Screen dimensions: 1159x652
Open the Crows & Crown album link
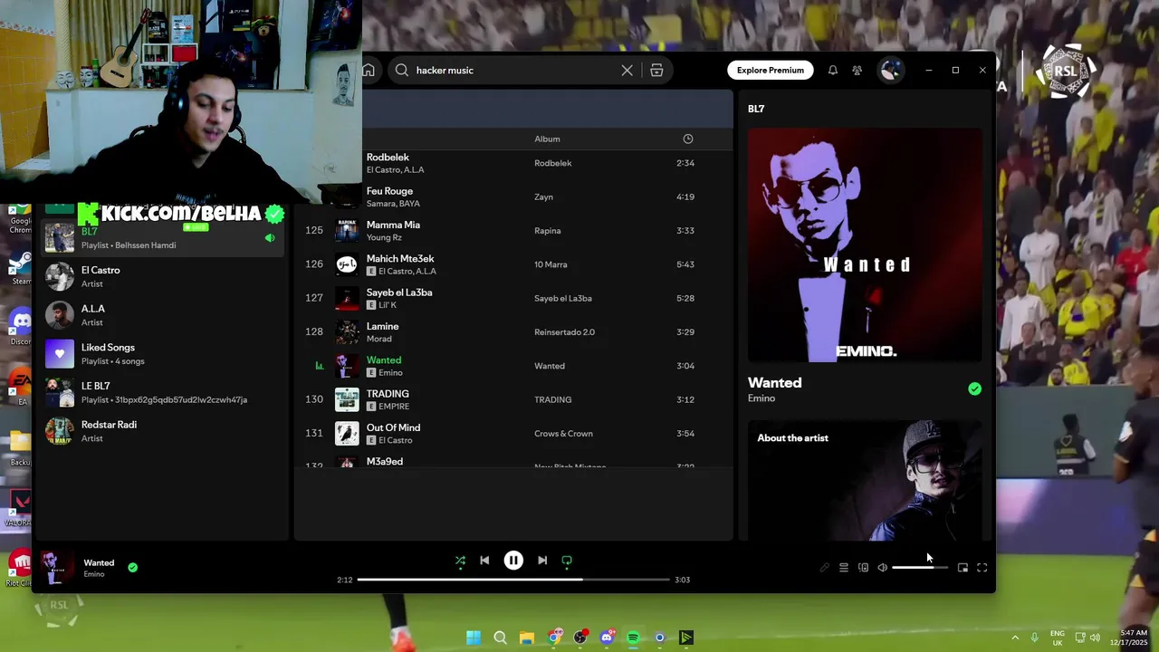(x=563, y=434)
